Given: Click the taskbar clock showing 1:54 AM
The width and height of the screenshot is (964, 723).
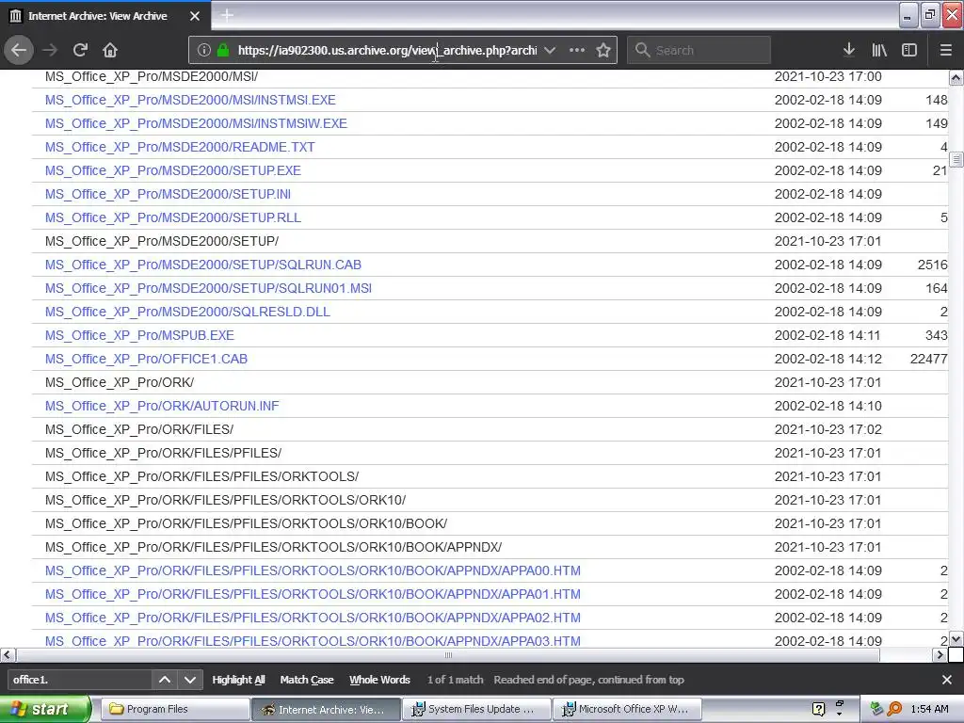Looking at the screenshot, I should (x=929, y=709).
